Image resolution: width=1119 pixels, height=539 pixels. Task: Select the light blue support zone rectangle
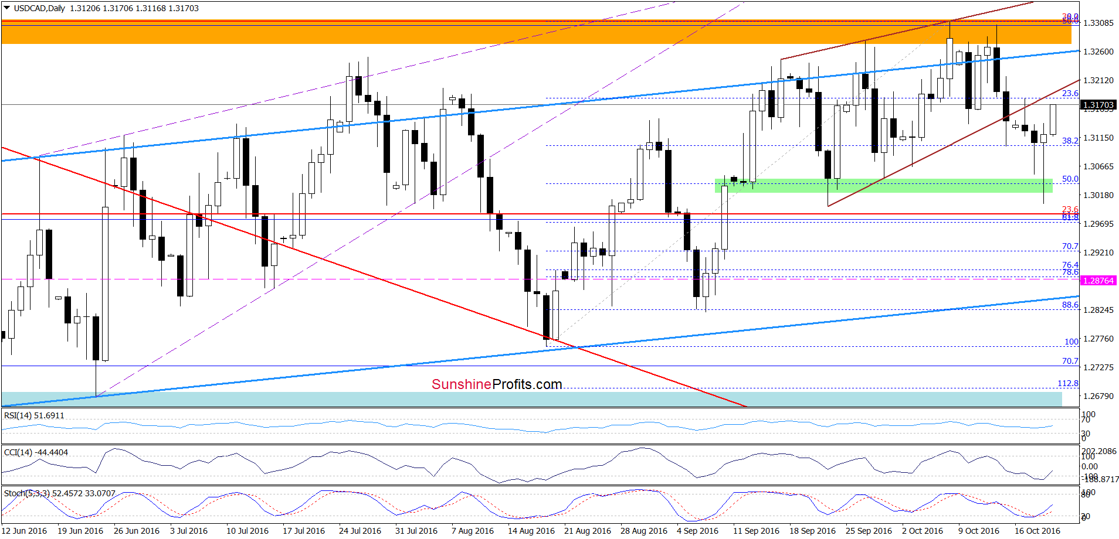531,399
